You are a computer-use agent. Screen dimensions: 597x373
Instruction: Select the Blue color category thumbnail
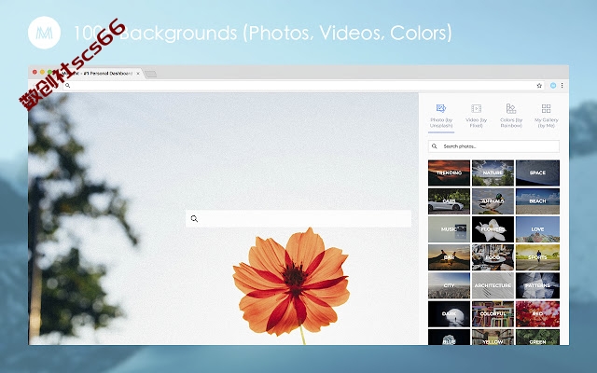coord(449,338)
